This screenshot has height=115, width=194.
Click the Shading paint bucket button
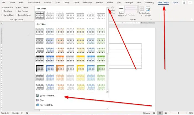pos(112,10)
